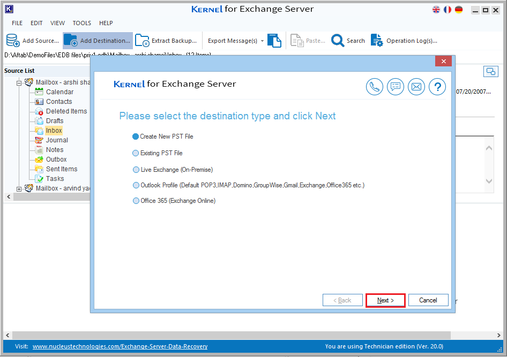Click the Outbox folder icon
This screenshot has height=357, width=507.
pyautogui.click(x=39, y=159)
